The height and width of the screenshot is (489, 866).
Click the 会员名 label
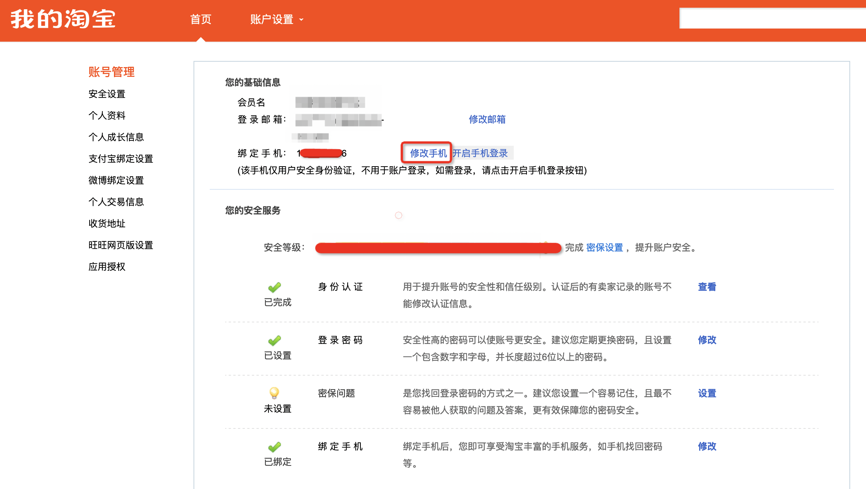[x=251, y=102]
